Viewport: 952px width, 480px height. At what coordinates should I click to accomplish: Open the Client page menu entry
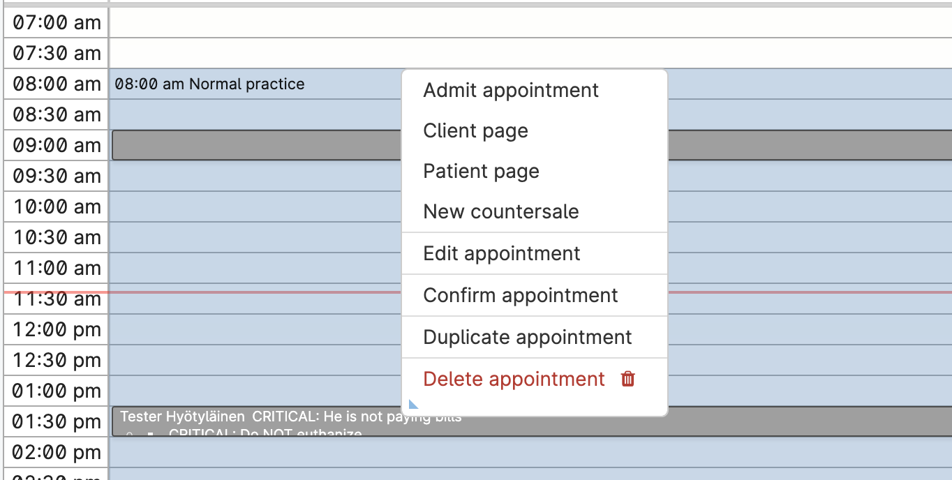click(x=475, y=131)
